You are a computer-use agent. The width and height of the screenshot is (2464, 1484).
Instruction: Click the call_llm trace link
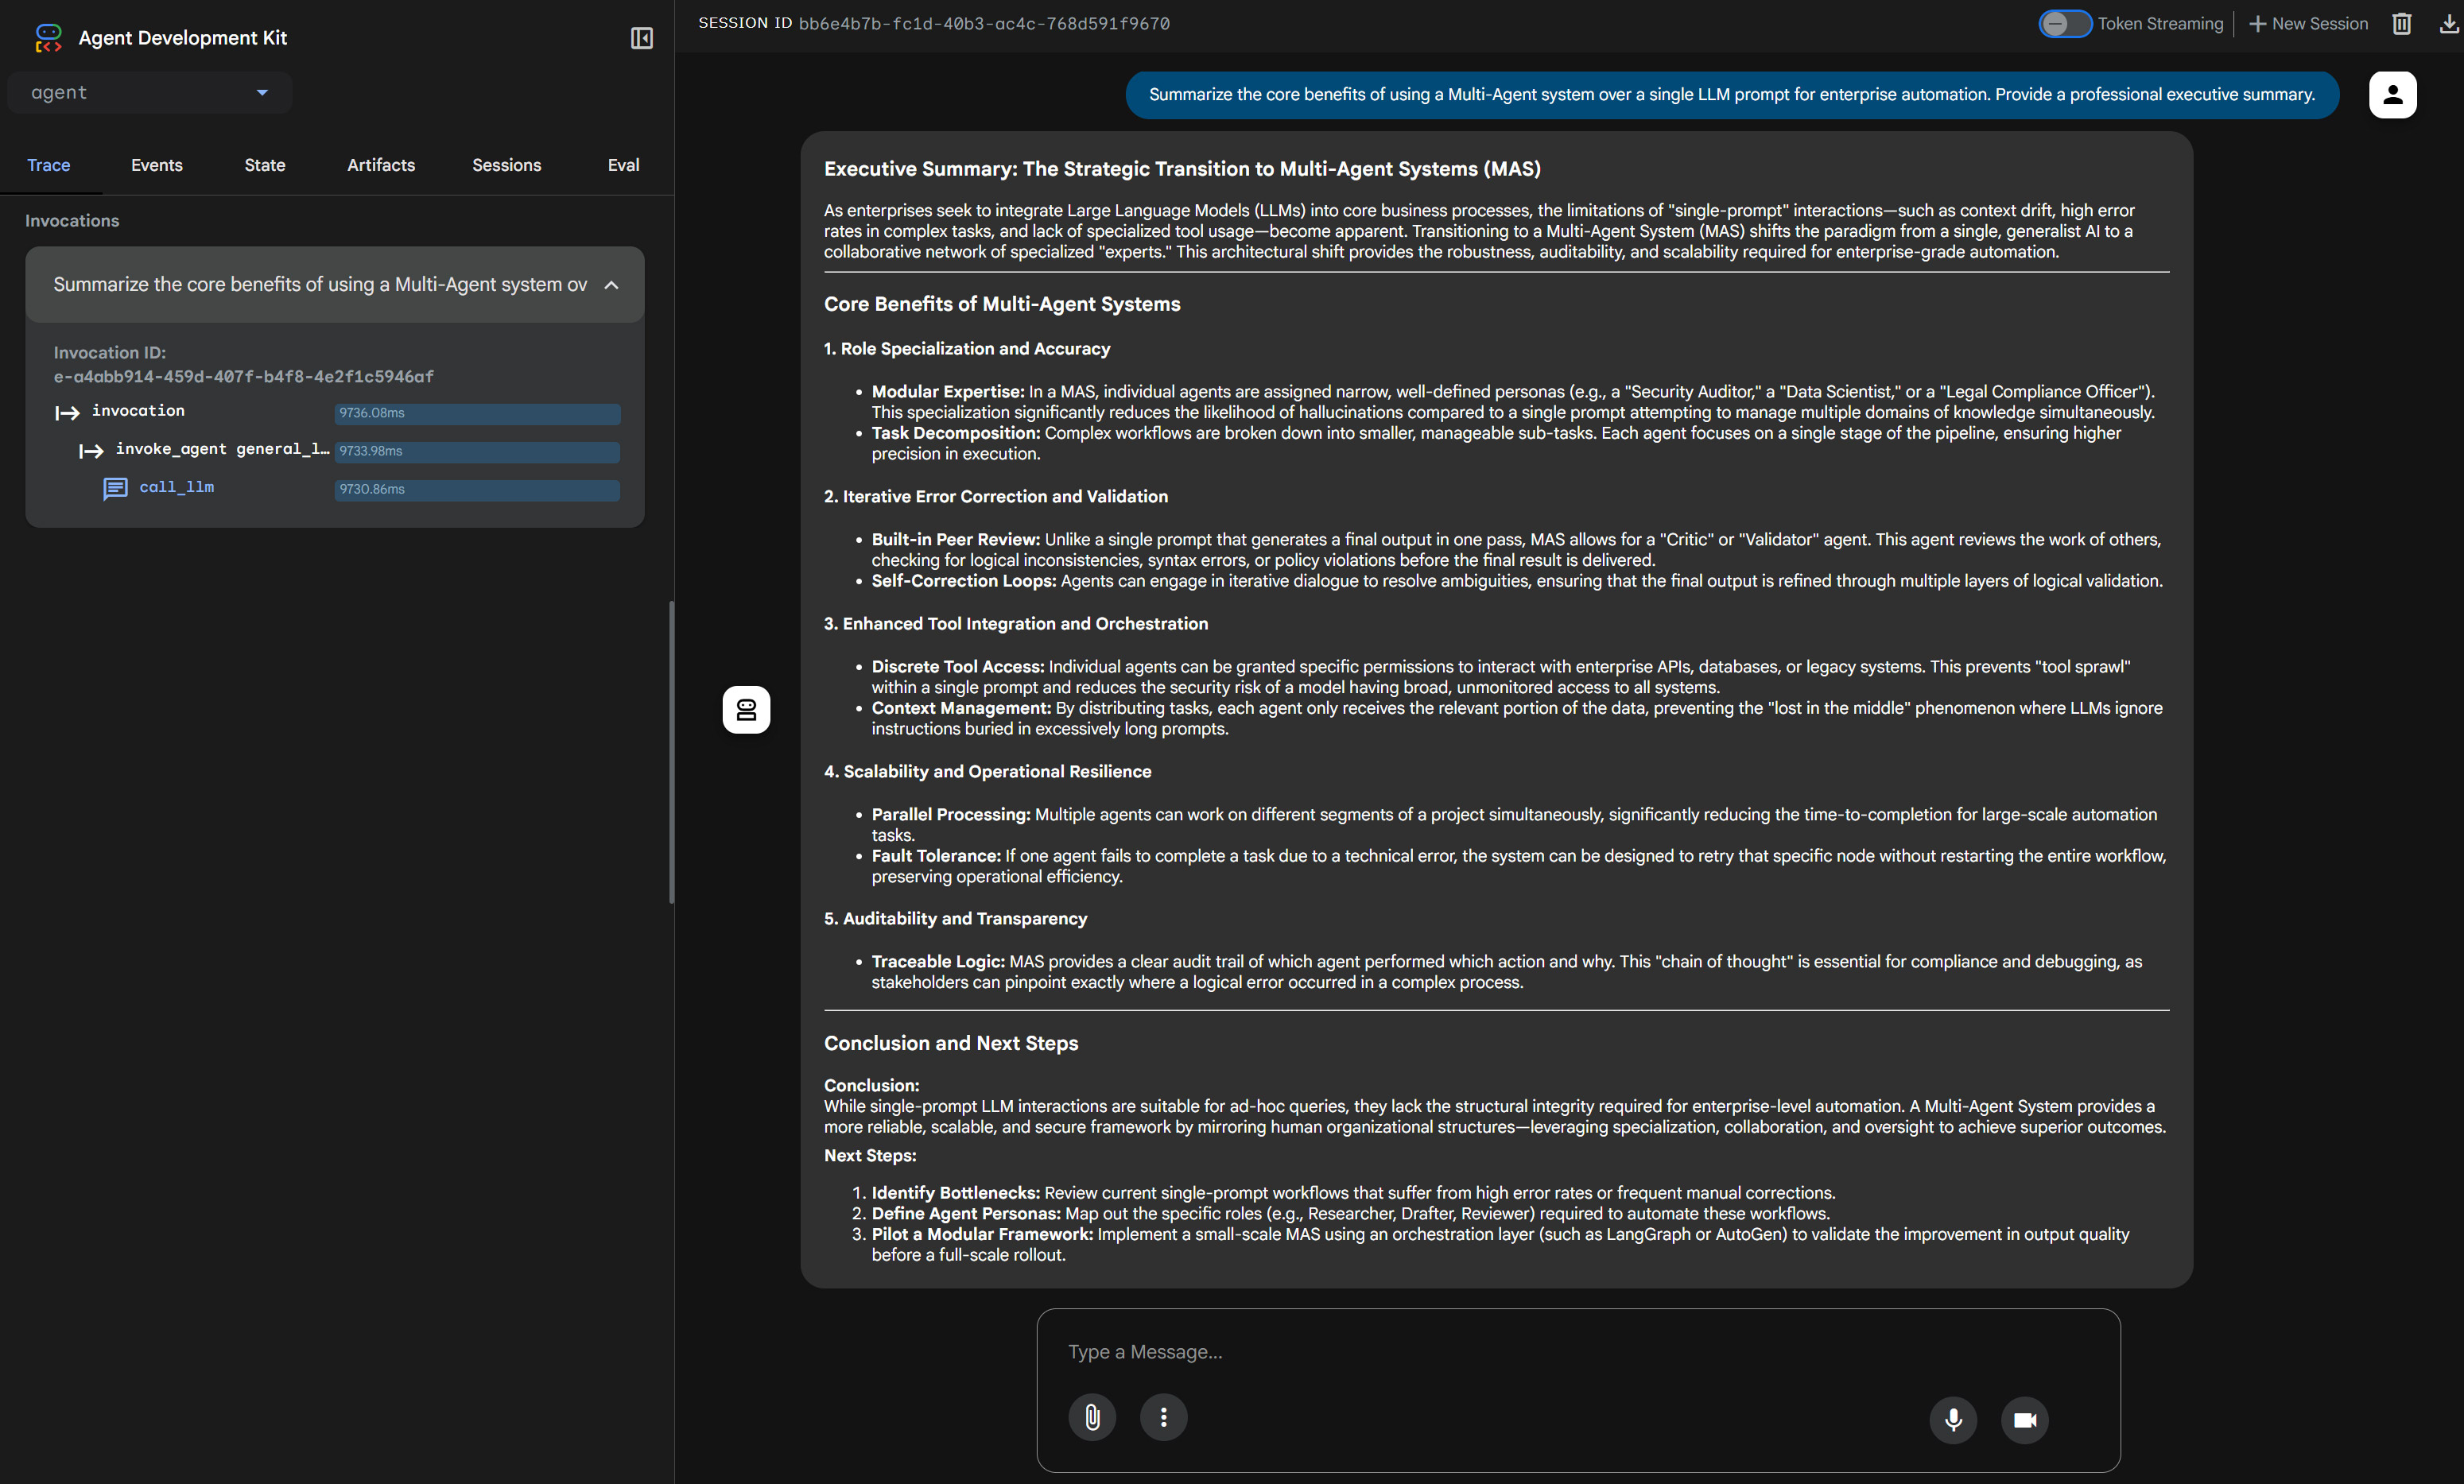click(x=177, y=487)
